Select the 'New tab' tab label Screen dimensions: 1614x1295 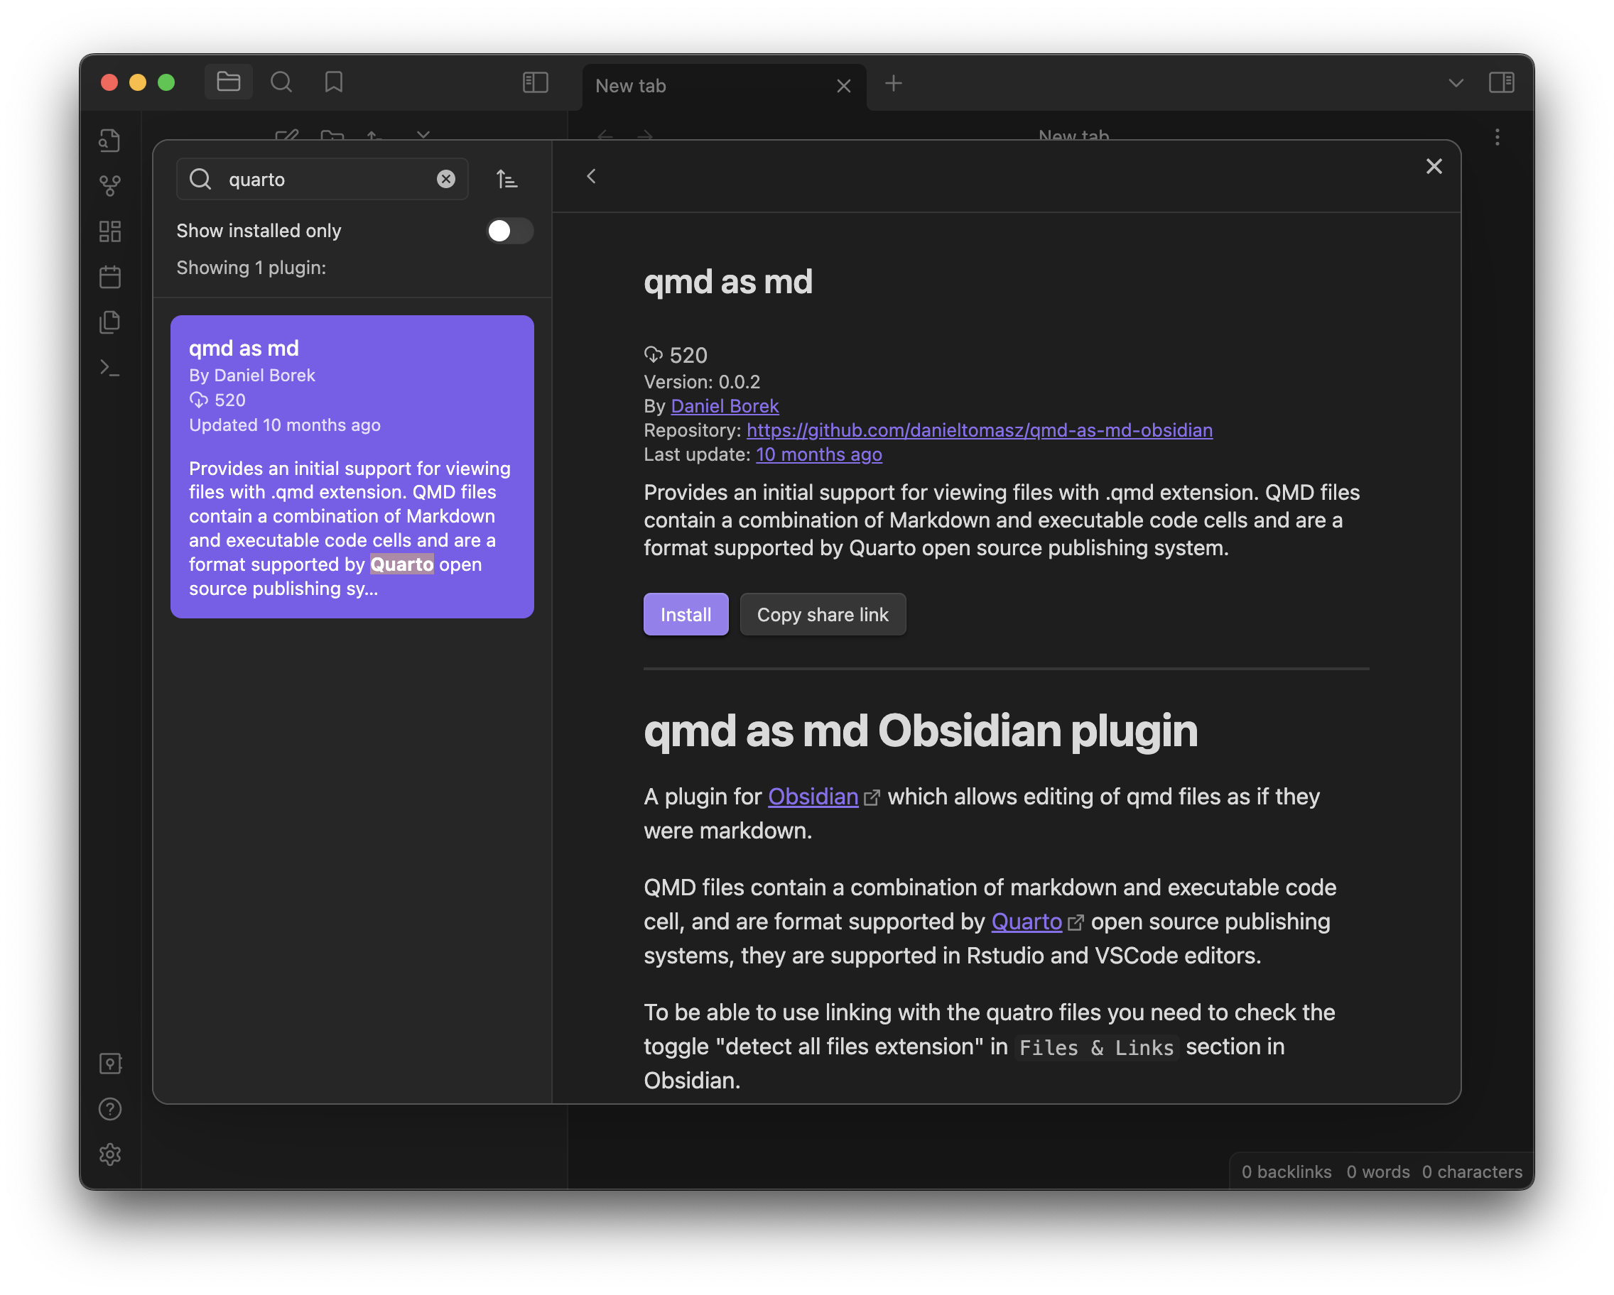(632, 84)
